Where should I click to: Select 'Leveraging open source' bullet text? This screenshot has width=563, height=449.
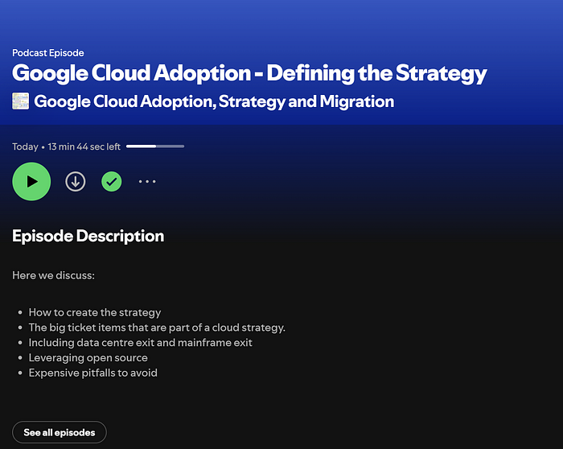click(x=88, y=358)
